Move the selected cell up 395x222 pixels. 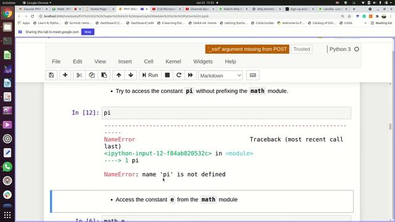[x=118, y=75]
